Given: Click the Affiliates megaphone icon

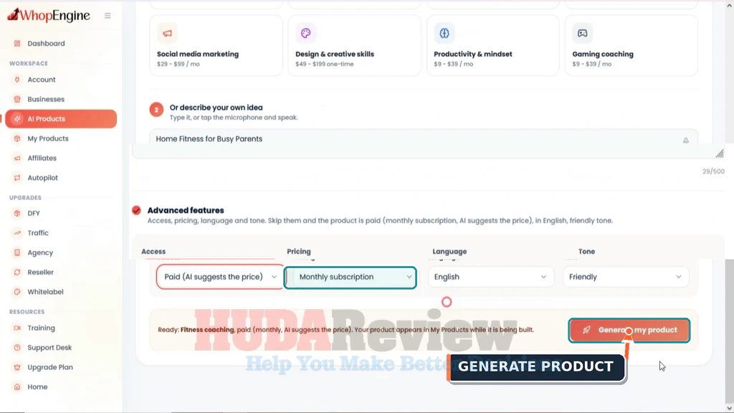Looking at the screenshot, I should click(17, 158).
